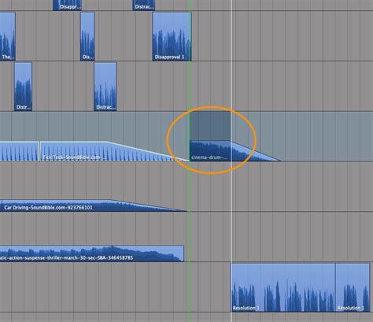Select the cropped Disappr... clip at top edge
Image resolution: width=373 pixels, height=322 pixels.
click(x=68, y=6)
